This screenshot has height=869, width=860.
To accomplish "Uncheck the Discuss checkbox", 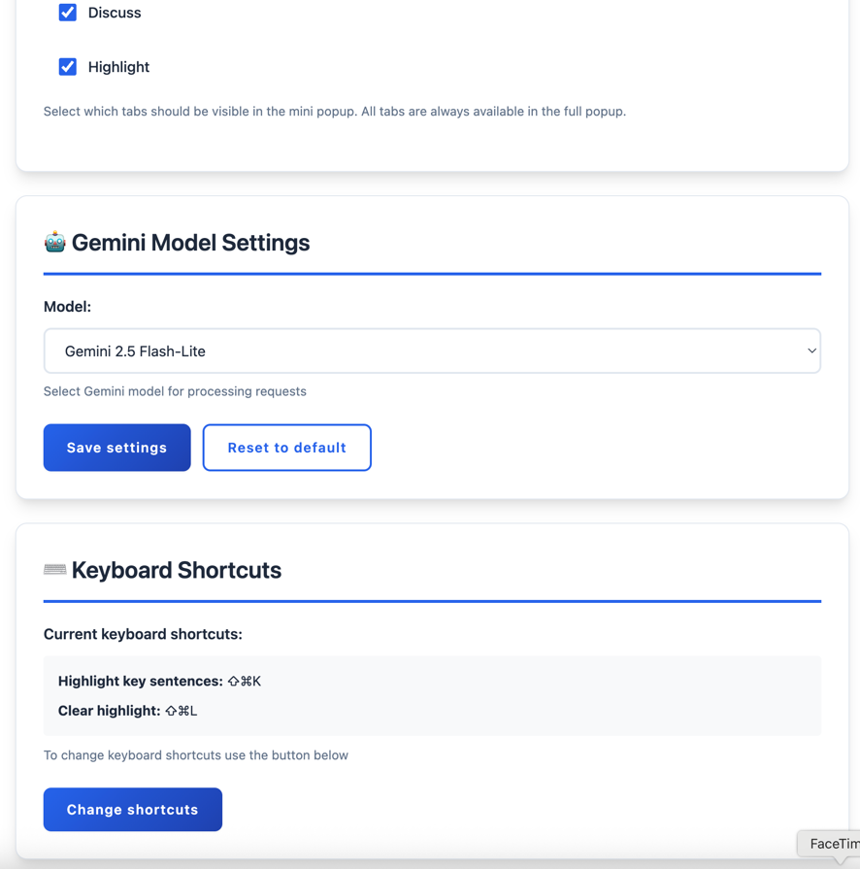I will [x=68, y=13].
